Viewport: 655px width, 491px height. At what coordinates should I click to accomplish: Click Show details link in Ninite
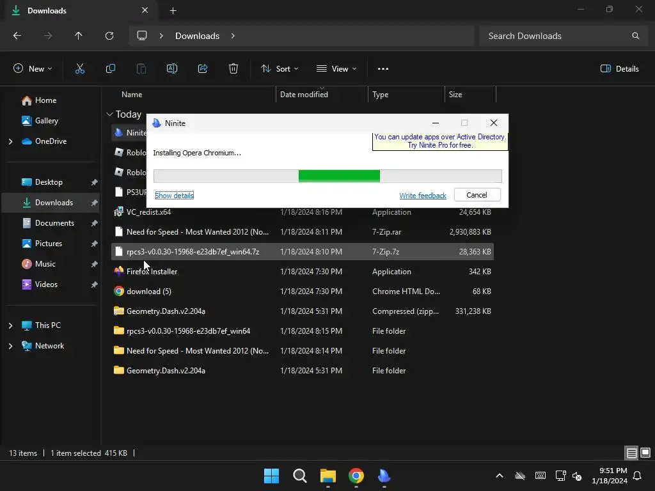point(174,196)
